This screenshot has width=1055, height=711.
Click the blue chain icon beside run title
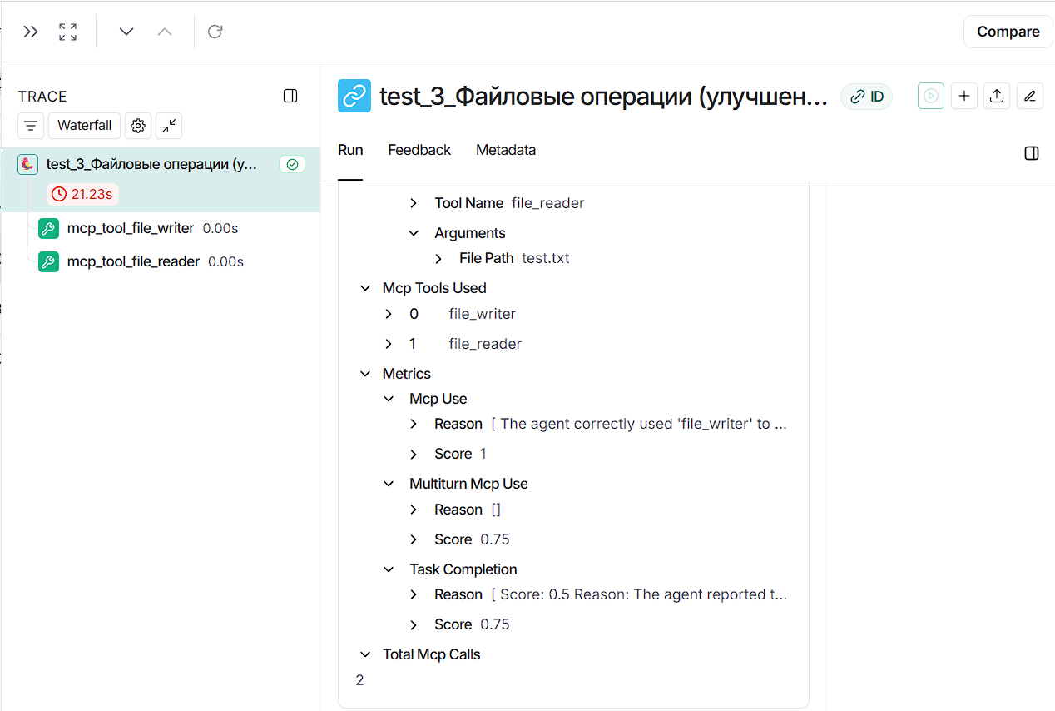pos(354,96)
